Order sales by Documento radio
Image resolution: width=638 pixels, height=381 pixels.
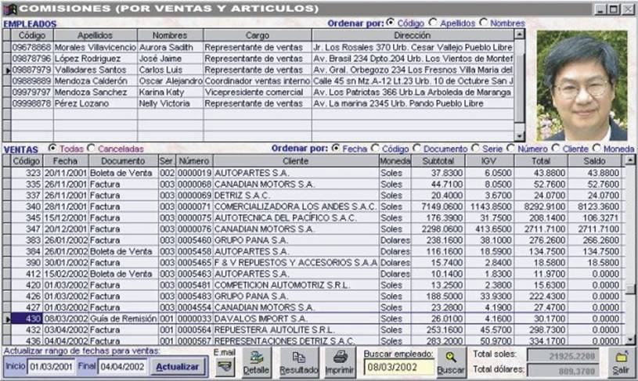416,149
